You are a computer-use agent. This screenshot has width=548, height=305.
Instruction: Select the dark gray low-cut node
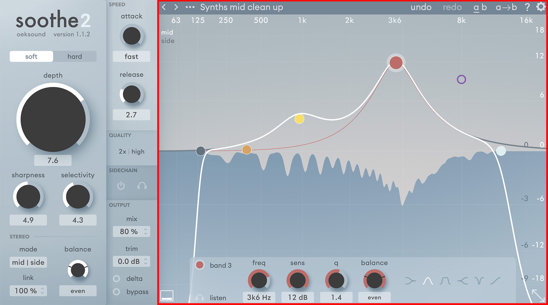point(201,151)
